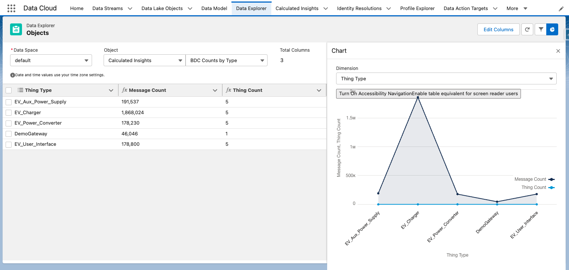This screenshot has width=569, height=270.
Task: Select the EV_Charger row checkbox
Action: [x=9, y=113]
